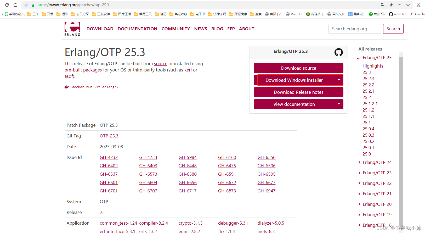Viewport: 425px width, 233px height.
Task: Click the Search button
Action: tap(393, 29)
